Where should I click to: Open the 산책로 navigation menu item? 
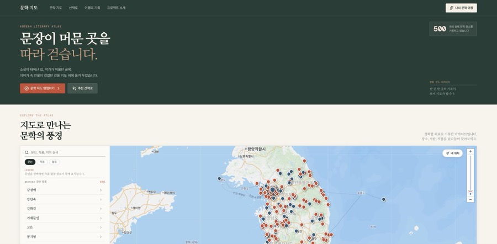(73, 8)
